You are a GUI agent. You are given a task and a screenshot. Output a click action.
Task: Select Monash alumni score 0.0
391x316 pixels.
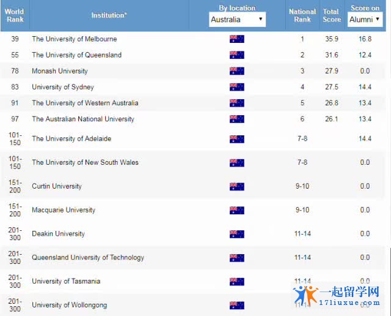[x=365, y=71]
